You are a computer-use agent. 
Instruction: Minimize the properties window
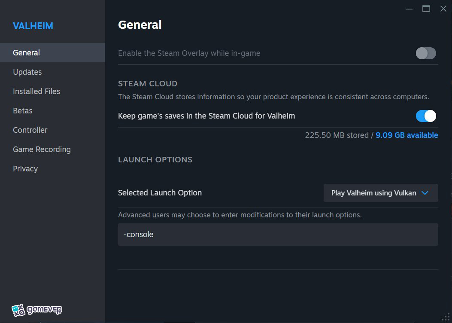pos(409,9)
